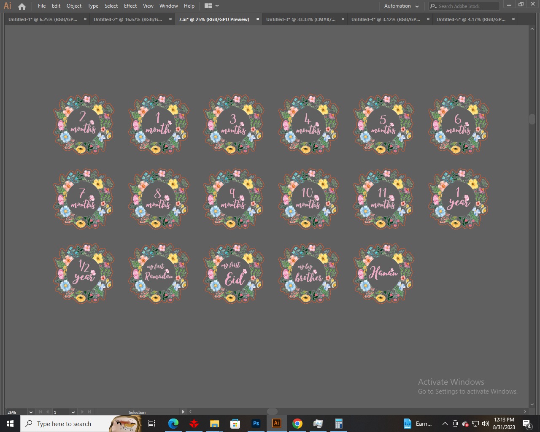Close the Untitled-1 document tab
The image size is (540, 432).
coord(85,19)
